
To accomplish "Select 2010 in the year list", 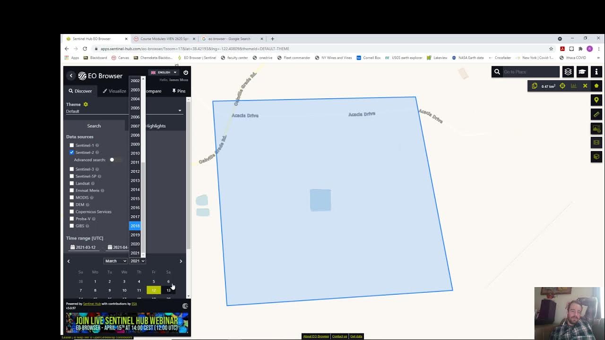I will (135, 153).
